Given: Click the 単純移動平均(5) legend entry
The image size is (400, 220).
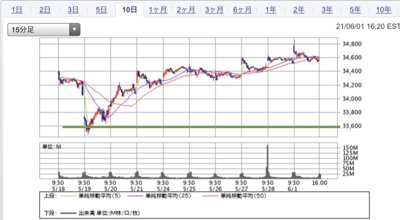Looking at the screenshot, I should [x=91, y=196].
